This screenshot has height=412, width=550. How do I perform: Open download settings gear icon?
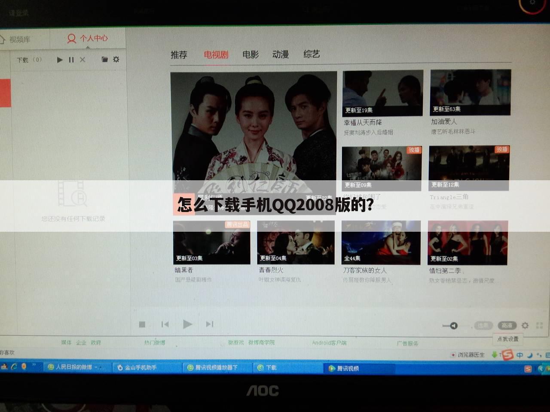point(116,59)
